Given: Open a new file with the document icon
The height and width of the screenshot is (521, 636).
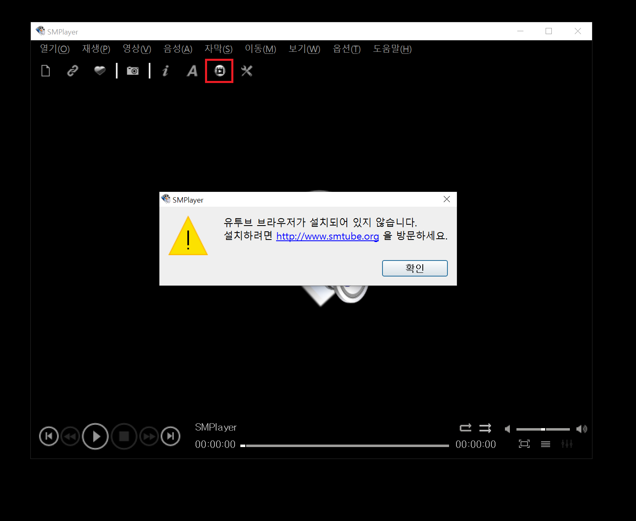Looking at the screenshot, I should coord(45,71).
